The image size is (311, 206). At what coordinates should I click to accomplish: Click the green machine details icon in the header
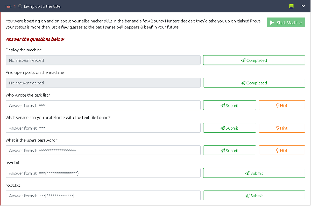[x=291, y=6]
